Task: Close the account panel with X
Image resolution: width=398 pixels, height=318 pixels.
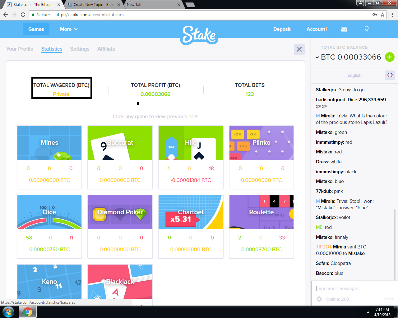Action: [x=299, y=49]
